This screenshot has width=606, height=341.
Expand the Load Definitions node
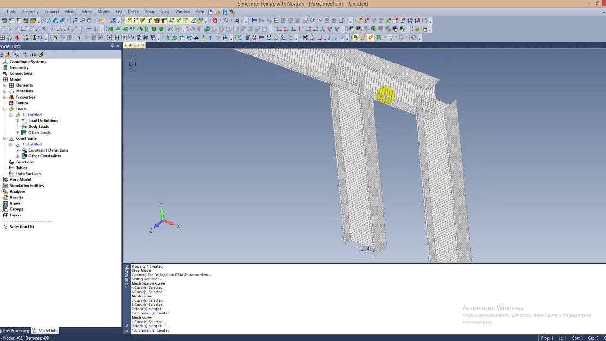click(18, 121)
